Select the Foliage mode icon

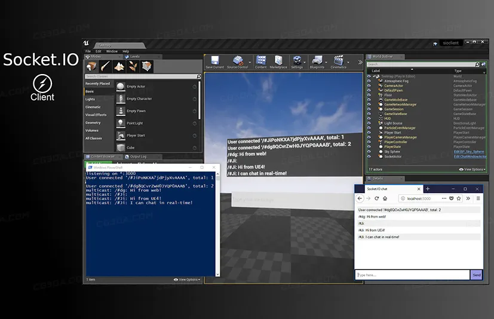coord(133,66)
